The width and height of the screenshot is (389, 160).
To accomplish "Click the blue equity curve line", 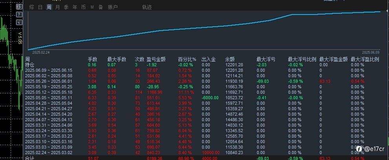I will pos(204,27).
